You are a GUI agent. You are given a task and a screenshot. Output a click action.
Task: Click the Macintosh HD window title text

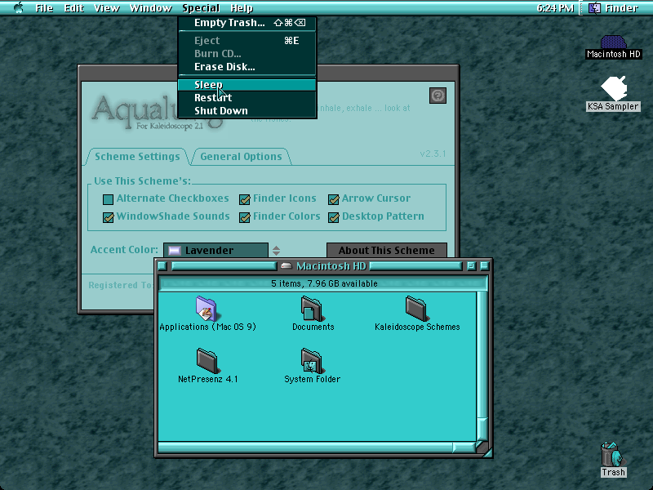pyautogui.click(x=331, y=266)
